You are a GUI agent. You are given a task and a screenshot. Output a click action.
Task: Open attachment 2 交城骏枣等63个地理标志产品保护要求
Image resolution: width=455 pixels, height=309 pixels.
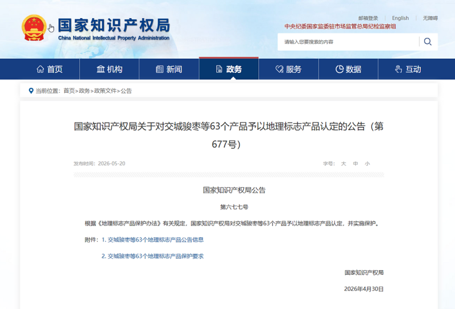152,256
